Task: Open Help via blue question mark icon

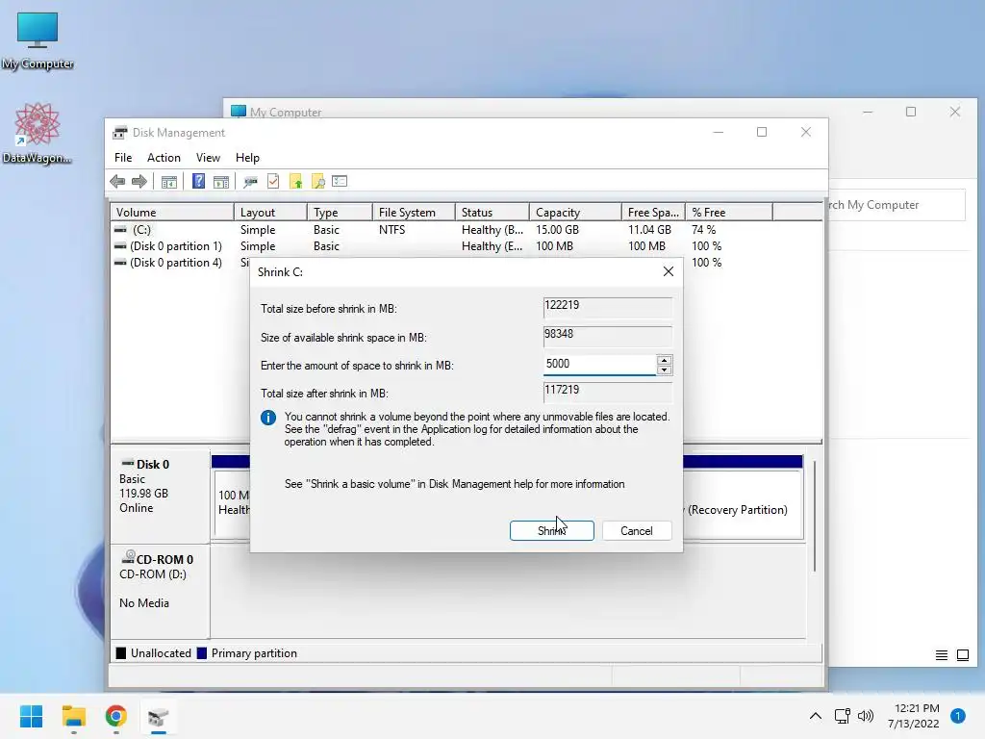Action: [198, 182]
